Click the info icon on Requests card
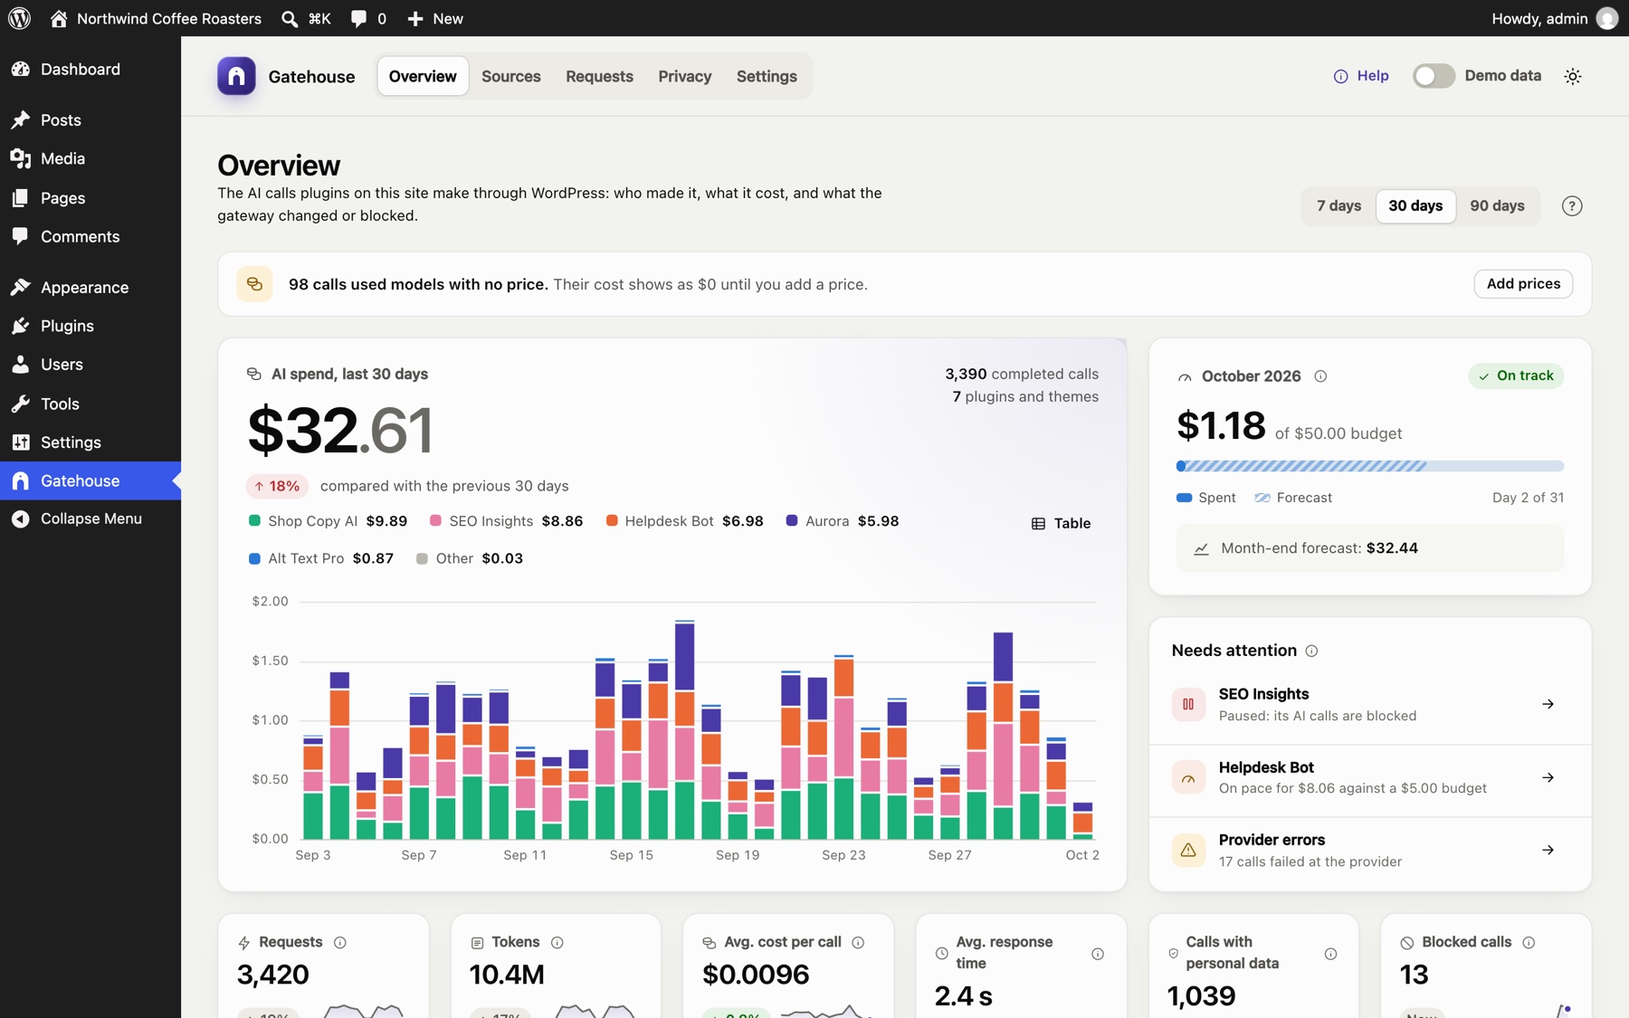This screenshot has width=1629, height=1018. pos(340,942)
